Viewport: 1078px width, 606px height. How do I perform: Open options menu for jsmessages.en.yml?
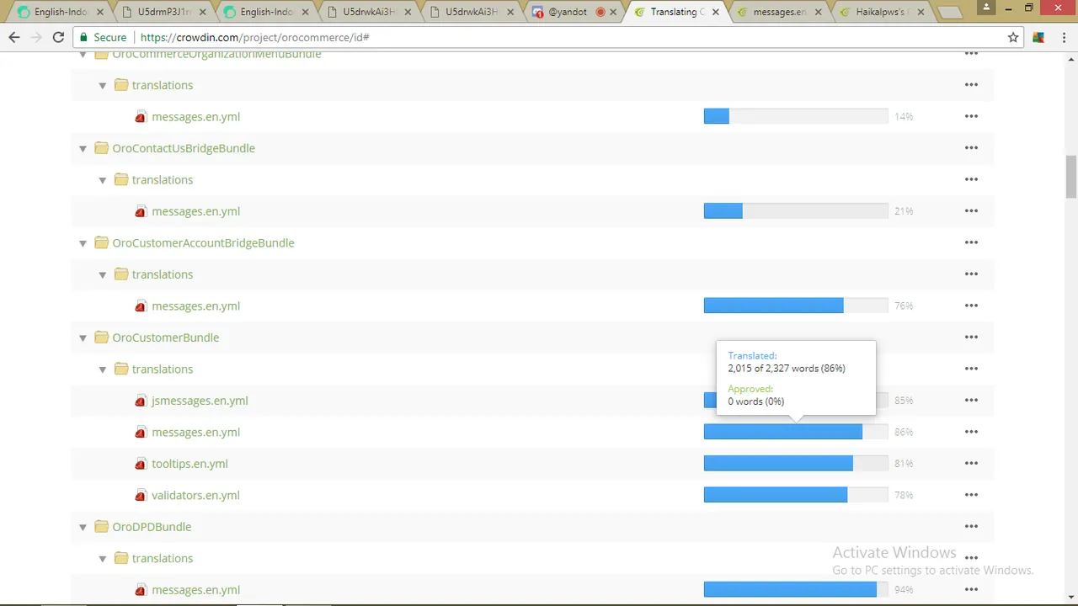[x=971, y=401]
